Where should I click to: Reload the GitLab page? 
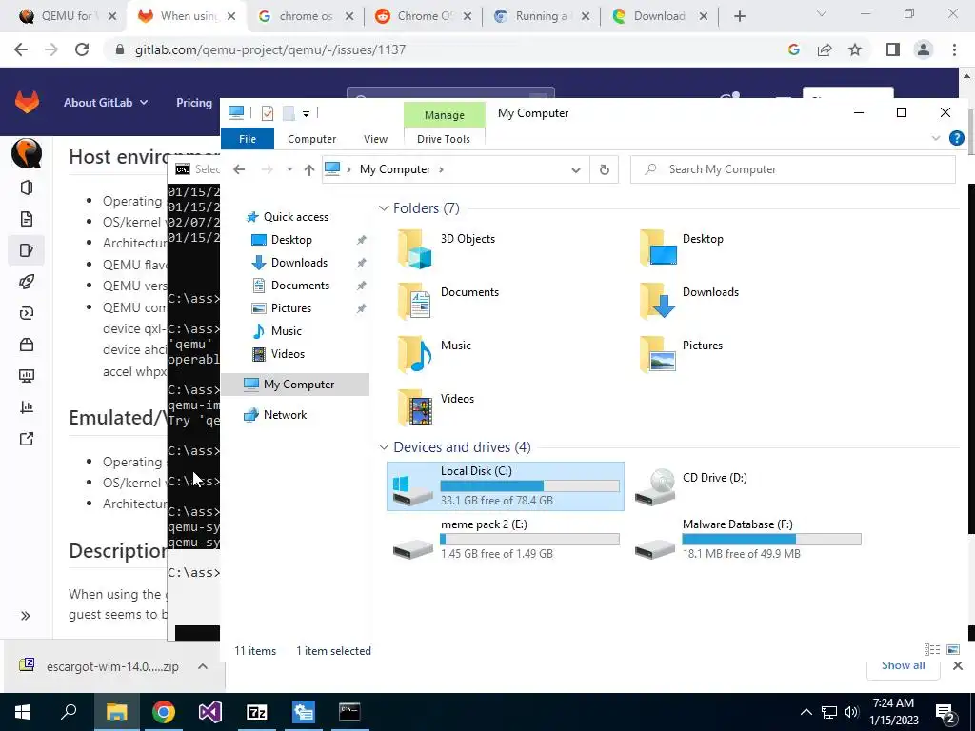coord(82,49)
